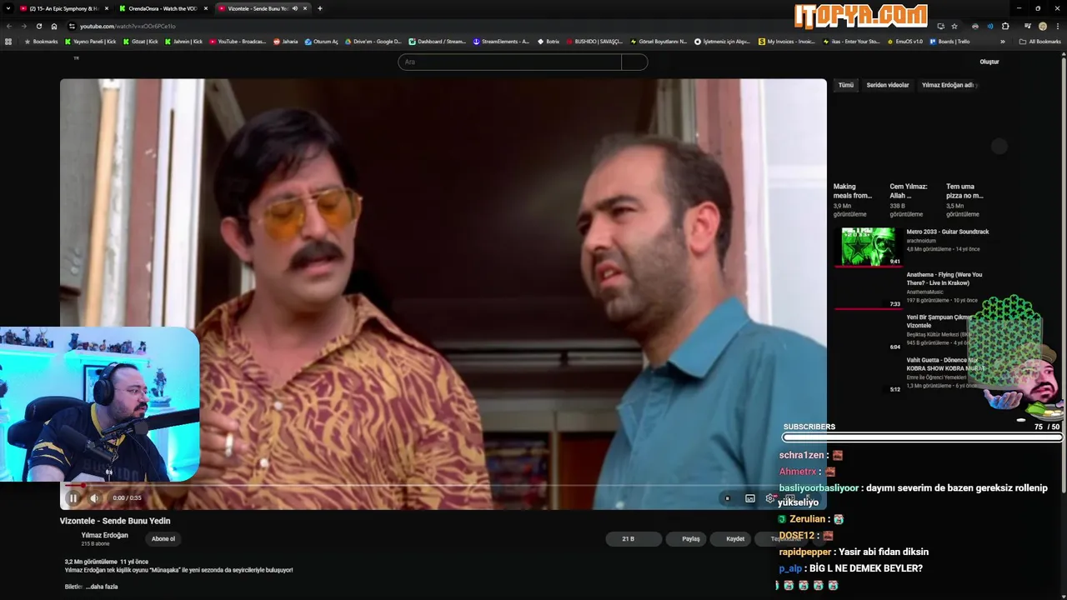Switch to the OrendaOnsra Watch the VOD tab
The height and width of the screenshot is (600, 1067).
163,8
